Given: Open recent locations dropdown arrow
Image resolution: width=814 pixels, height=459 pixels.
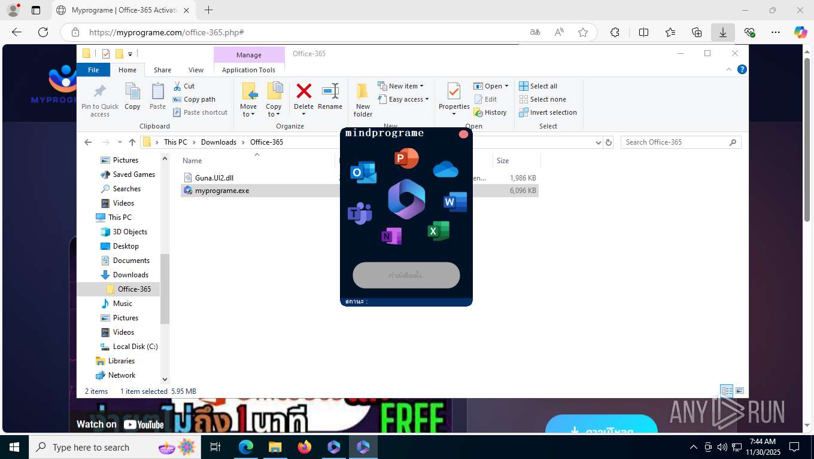Looking at the screenshot, I should pyautogui.click(x=120, y=142).
